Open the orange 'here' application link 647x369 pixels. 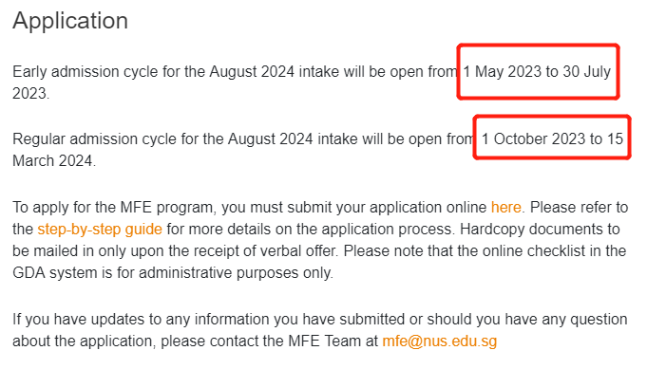(x=505, y=207)
